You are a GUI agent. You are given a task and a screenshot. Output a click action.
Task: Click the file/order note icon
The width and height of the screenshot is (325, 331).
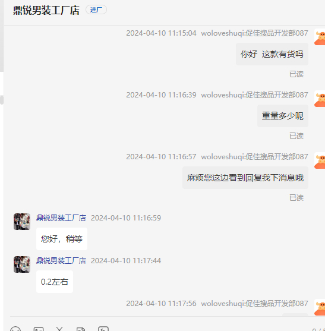coord(81,329)
